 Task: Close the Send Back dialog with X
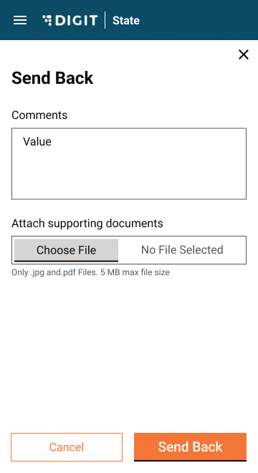coord(244,54)
